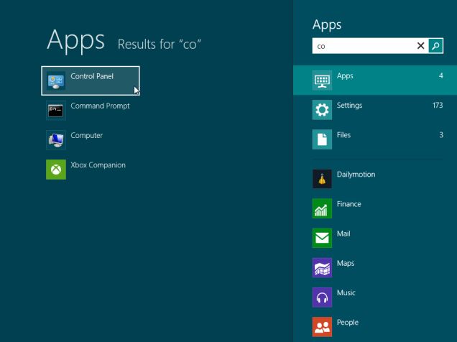Image resolution: width=457 pixels, height=342 pixels.
Task: Launch Xbox Companion green icon
Action: tap(56, 170)
